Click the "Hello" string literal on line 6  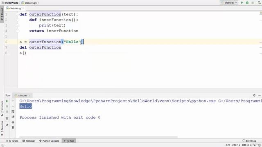[x=72, y=42]
